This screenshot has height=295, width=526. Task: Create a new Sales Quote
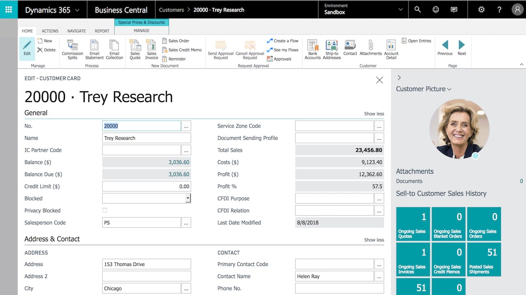(x=135, y=50)
